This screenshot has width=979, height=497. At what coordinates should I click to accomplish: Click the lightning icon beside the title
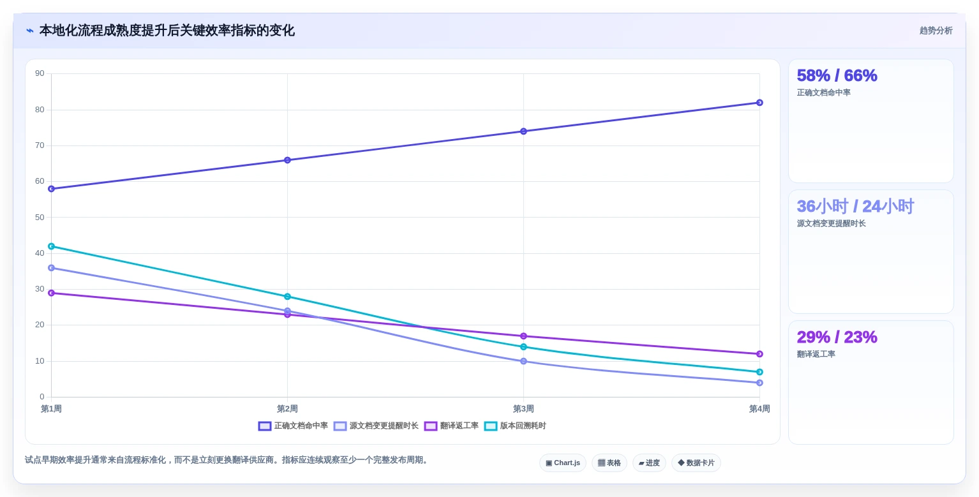pyautogui.click(x=30, y=31)
